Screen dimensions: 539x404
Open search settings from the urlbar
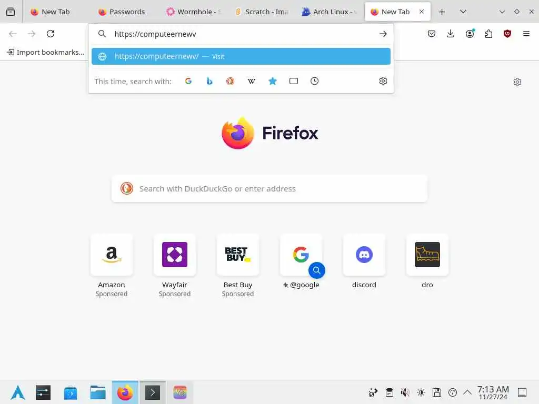(383, 81)
